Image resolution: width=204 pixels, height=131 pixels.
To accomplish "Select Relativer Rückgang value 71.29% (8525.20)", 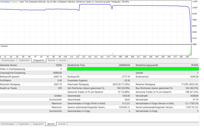I will click(190, 84).
